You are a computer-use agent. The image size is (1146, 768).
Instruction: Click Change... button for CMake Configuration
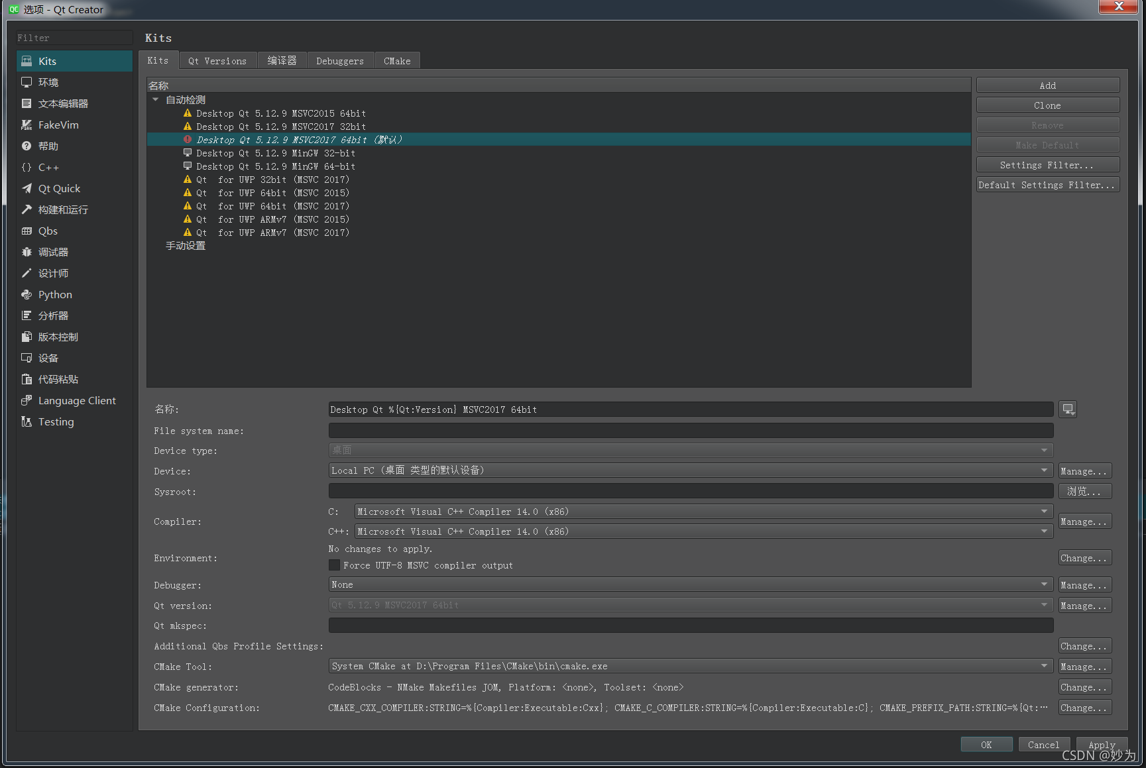pos(1085,708)
